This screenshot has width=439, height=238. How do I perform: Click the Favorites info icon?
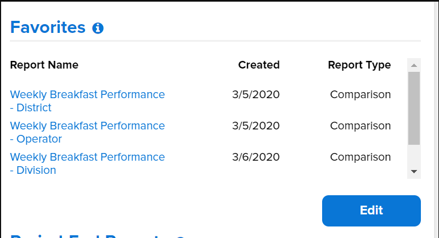tap(98, 28)
